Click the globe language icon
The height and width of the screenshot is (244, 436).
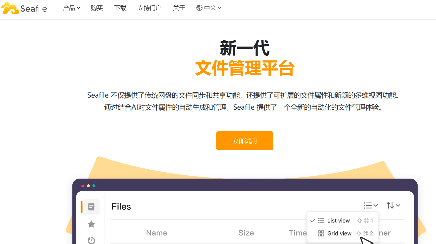pyautogui.click(x=199, y=8)
